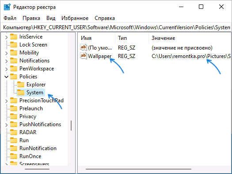Open the Вид menu
The height and width of the screenshot is (174, 232).
point(51,18)
